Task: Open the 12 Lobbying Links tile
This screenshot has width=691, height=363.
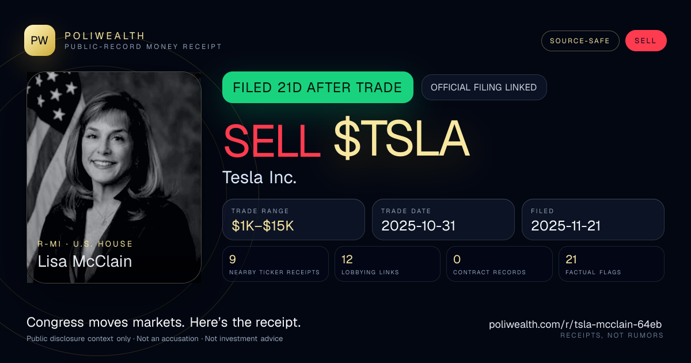Action: coord(388,264)
